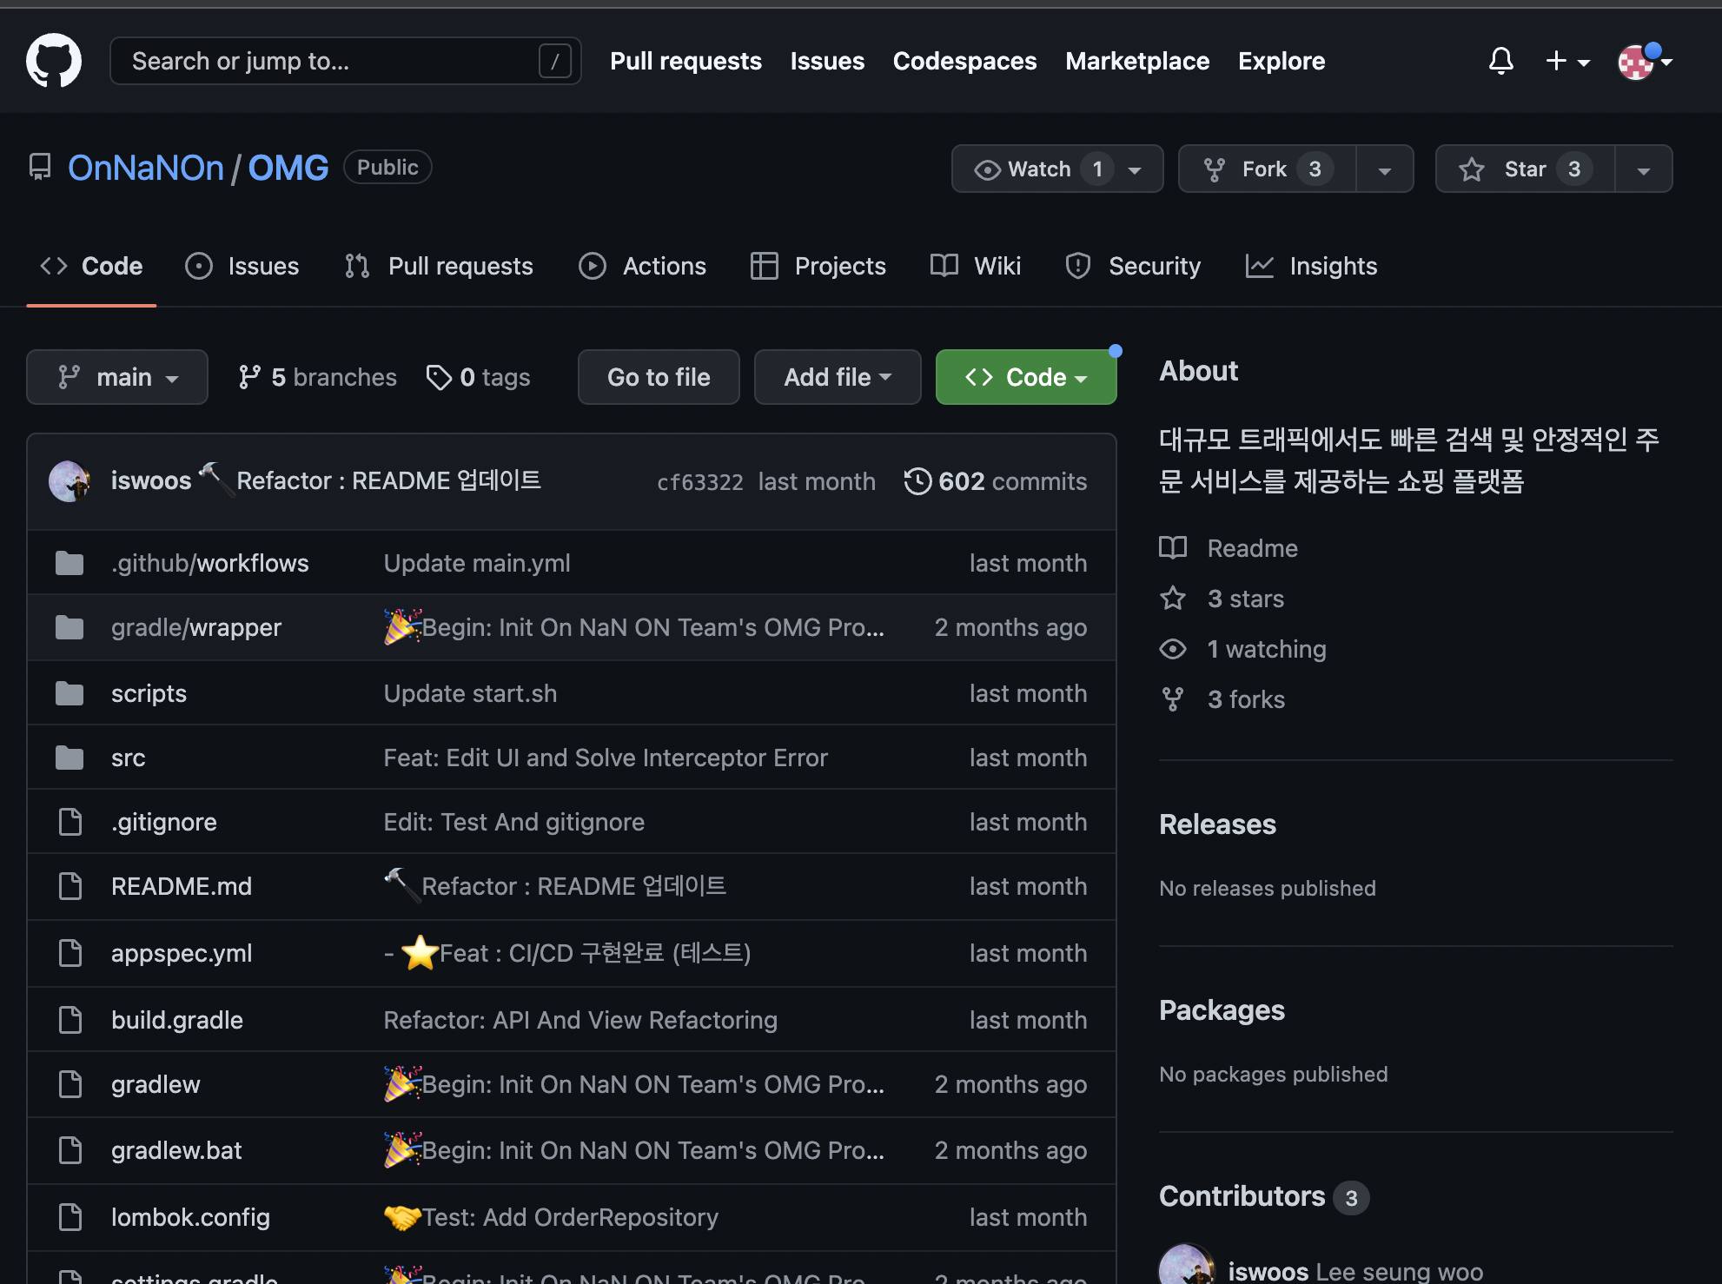Open the notifications bell
This screenshot has height=1284, width=1722.
pyautogui.click(x=1500, y=61)
